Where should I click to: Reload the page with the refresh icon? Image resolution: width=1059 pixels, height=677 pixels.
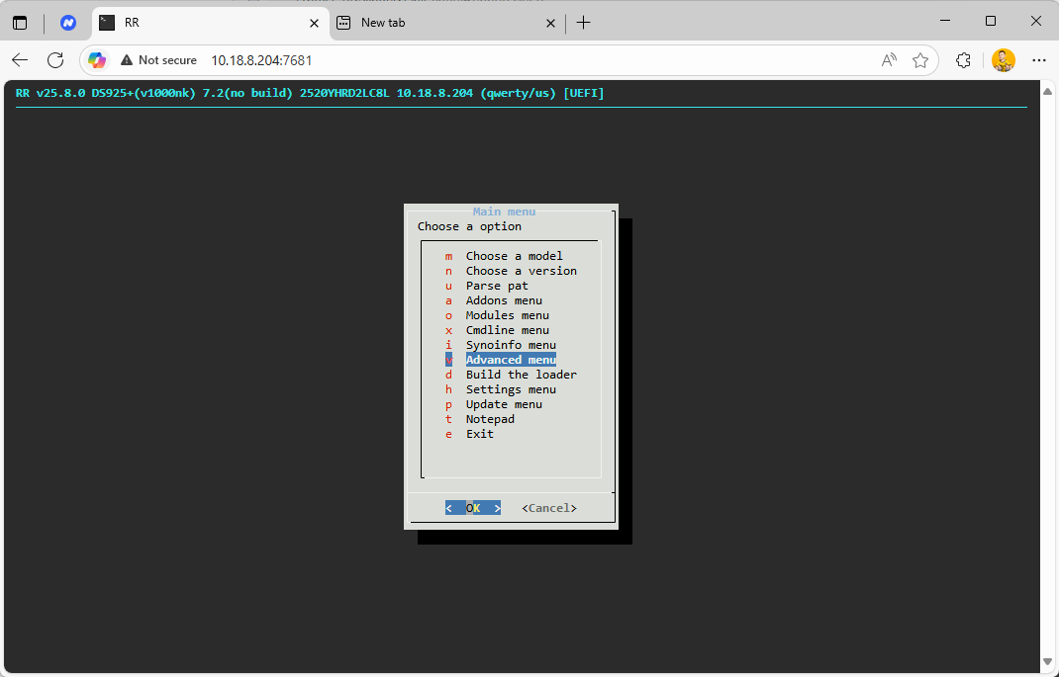point(55,60)
